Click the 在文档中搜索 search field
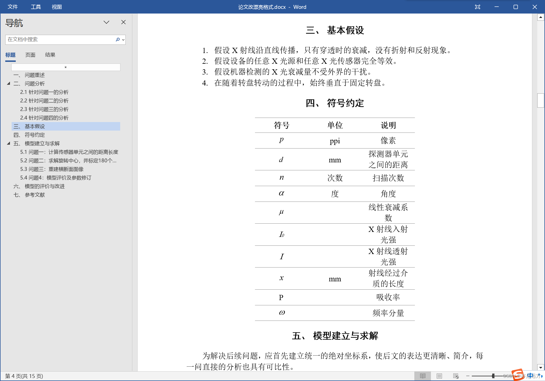545x381 pixels. (59, 39)
